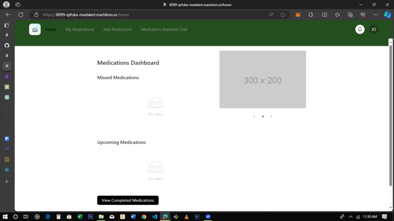Open Settings and more ellipsis menu
The height and width of the screenshot is (221, 394).
pos(375,15)
